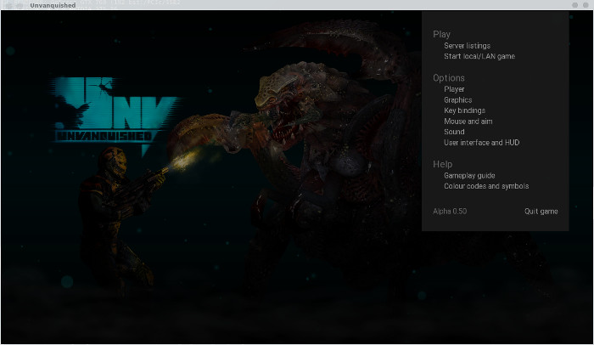Select Start local/LAN game

pos(479,57)
